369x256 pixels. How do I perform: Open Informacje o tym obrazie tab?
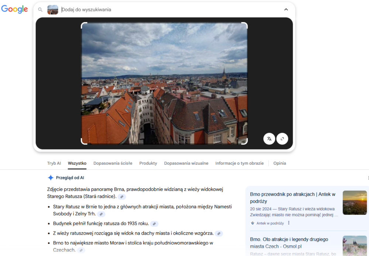click(239, 163)
